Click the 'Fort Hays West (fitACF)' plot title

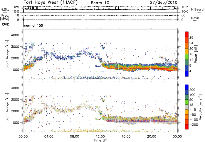pyautogui.click(x=50, y=2)
